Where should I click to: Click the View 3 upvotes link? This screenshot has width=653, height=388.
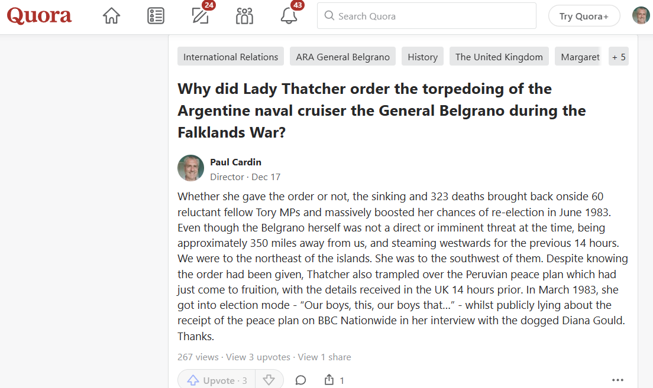258,357
